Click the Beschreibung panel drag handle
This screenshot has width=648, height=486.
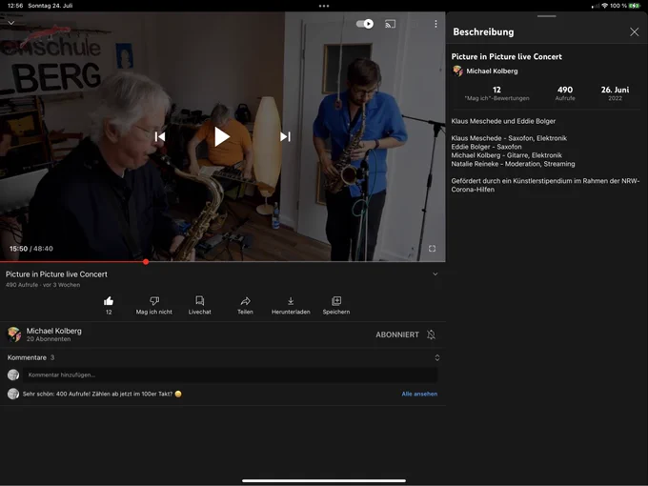coord(547,16)
